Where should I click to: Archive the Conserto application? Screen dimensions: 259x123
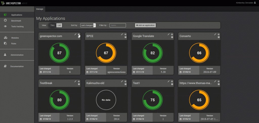click(219, 37)
